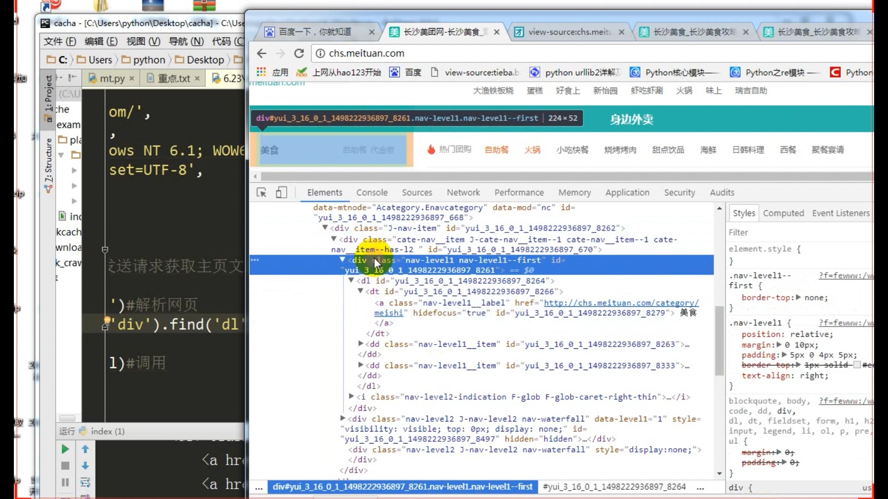Close the mt.py editor tab
Screen dimensions: 888x499
[132, 79]
